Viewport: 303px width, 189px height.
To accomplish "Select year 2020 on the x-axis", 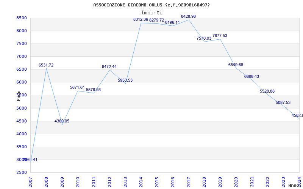I will pos(236,182).
